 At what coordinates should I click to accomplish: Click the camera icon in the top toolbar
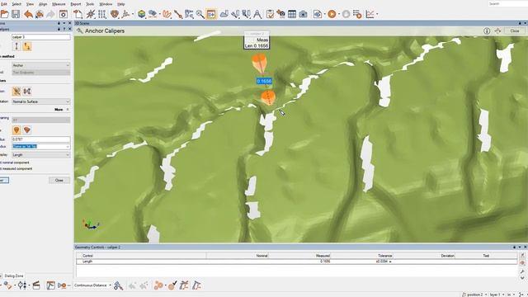click(303, 14)
